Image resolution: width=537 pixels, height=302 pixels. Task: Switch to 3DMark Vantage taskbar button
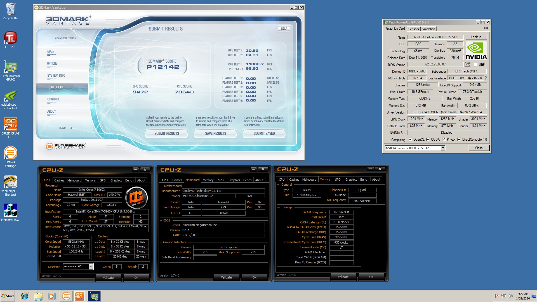tap(66, 296)
